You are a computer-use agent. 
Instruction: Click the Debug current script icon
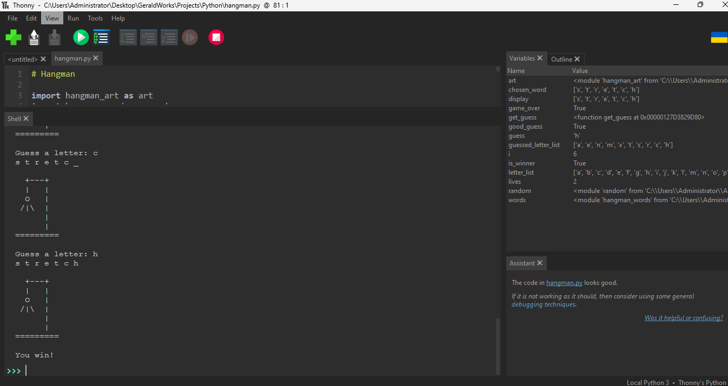pos(102,37)
